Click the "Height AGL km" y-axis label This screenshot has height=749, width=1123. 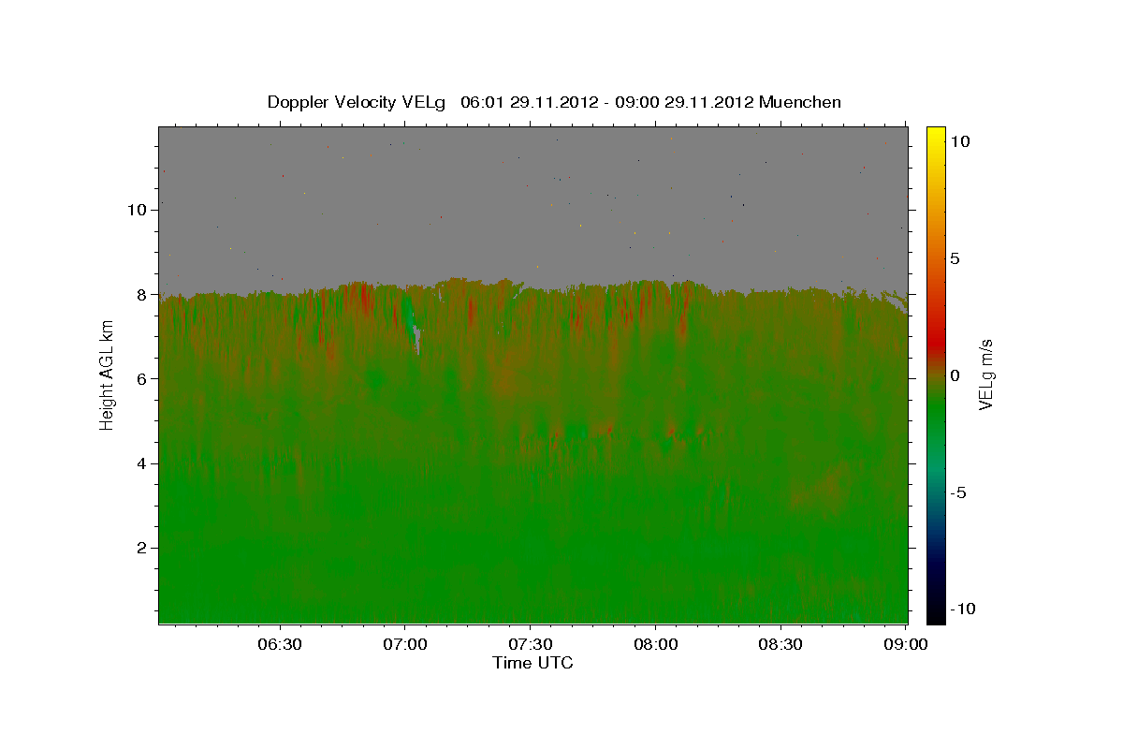(108, 375)
